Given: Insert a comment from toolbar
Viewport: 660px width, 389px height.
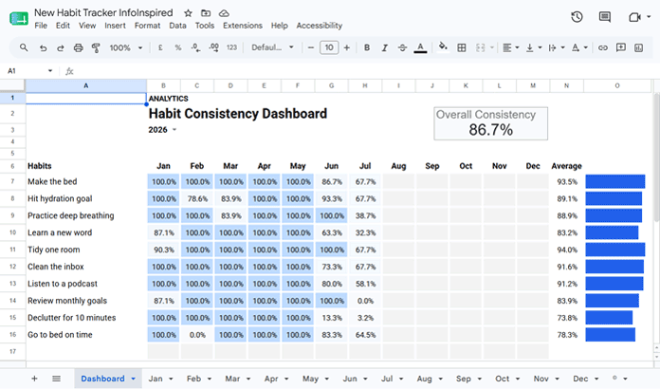Looking at the screenshot, I should point(621,47).
